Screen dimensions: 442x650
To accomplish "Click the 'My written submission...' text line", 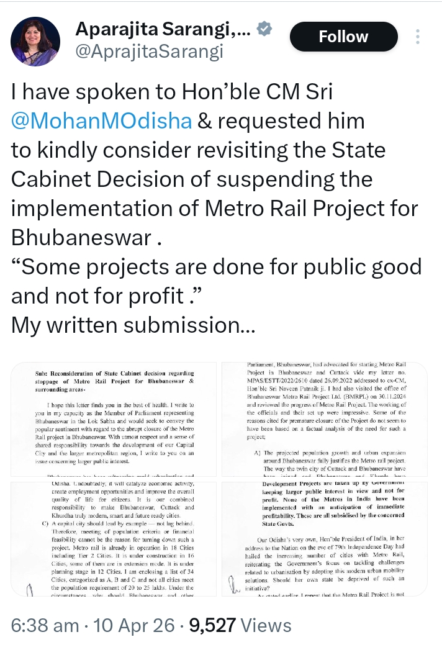I will (126, 325).
